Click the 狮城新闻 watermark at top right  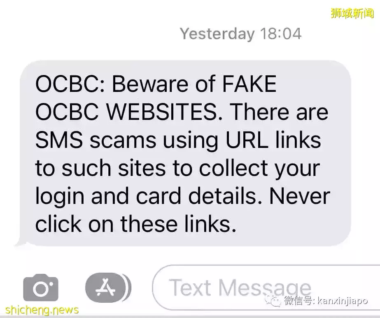[352, 13]
